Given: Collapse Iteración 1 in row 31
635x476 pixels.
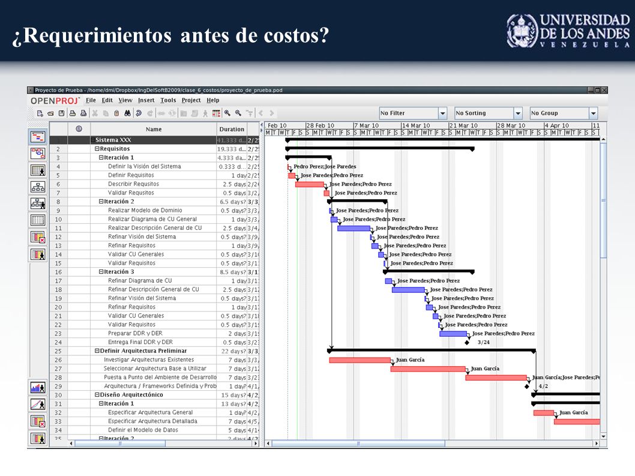Looking at the screenshot, I should pyautogui.click(x=101, y=403).
